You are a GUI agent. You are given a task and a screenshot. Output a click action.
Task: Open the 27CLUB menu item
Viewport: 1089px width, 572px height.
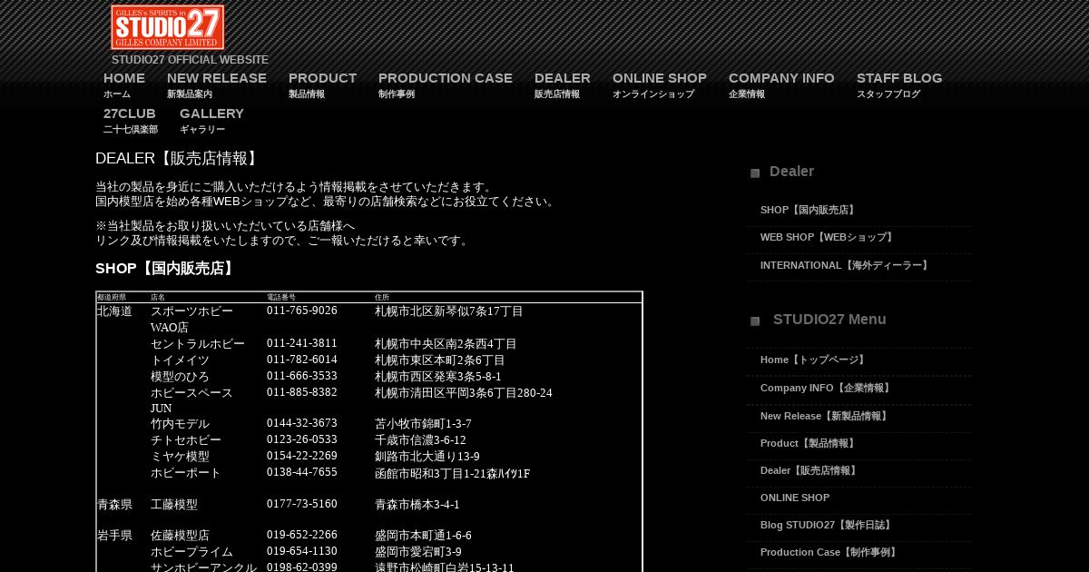coord(131,120)
